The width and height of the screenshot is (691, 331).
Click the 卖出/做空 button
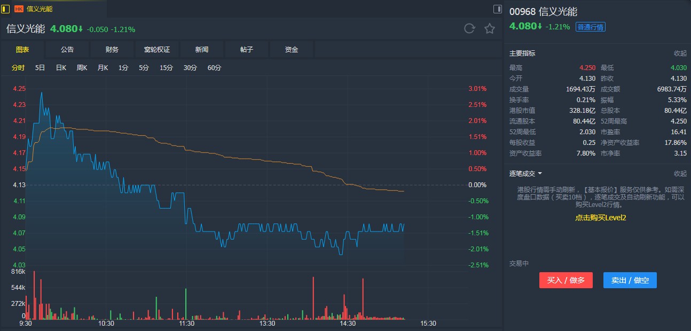(630, 280)
